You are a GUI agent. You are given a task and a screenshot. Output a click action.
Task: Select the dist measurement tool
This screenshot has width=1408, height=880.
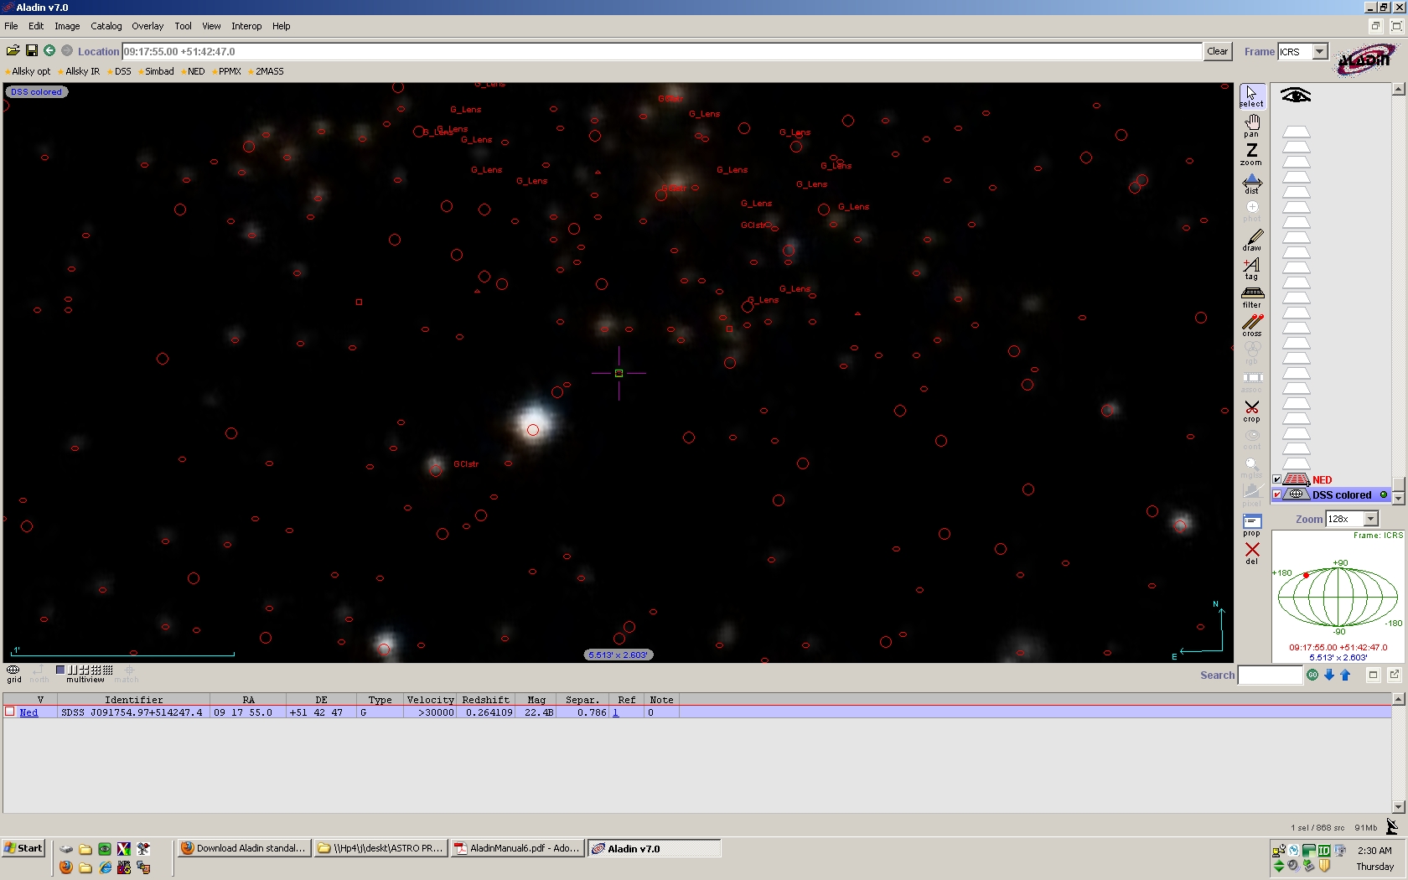coord(1251,183)
